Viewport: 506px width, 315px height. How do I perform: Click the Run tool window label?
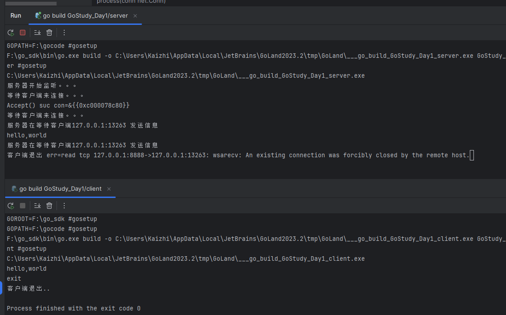[15, 15]
